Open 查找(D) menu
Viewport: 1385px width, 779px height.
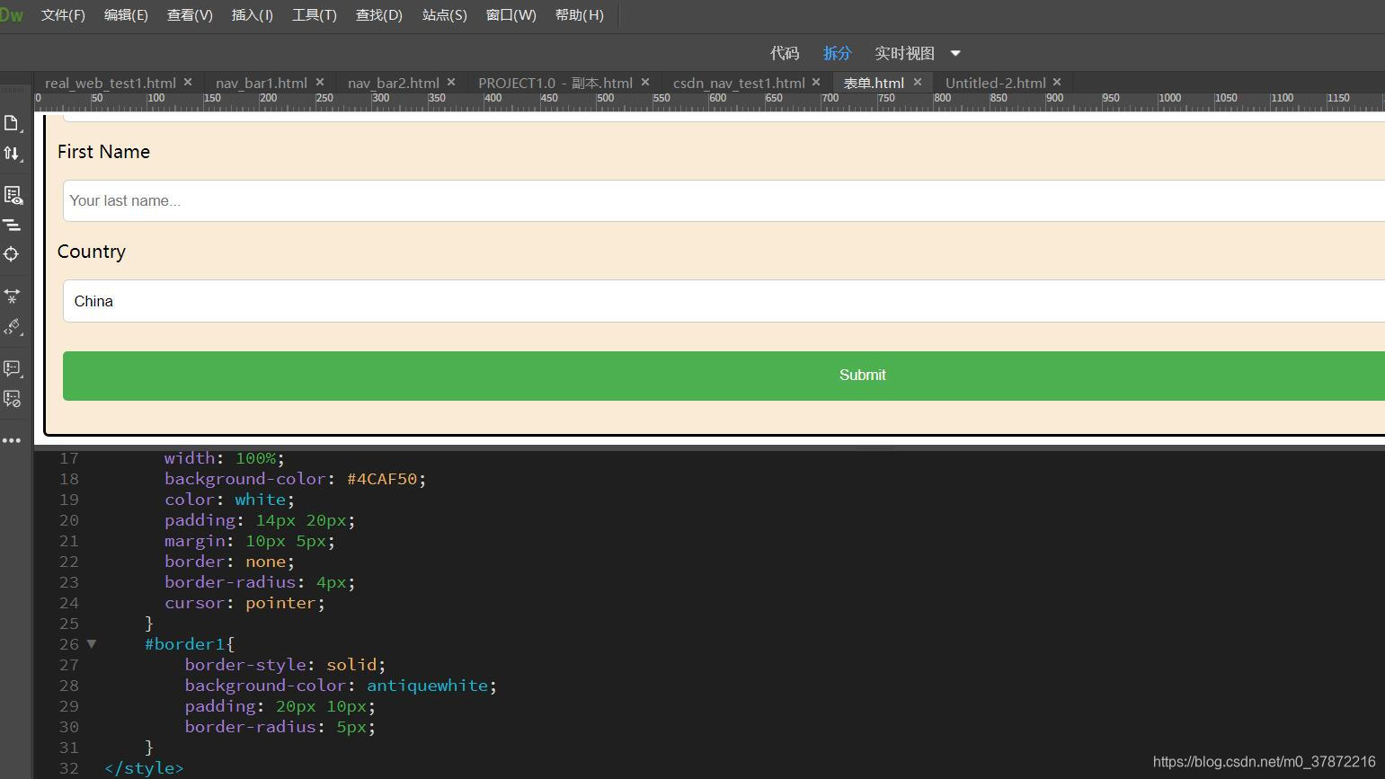coord(379,15)
